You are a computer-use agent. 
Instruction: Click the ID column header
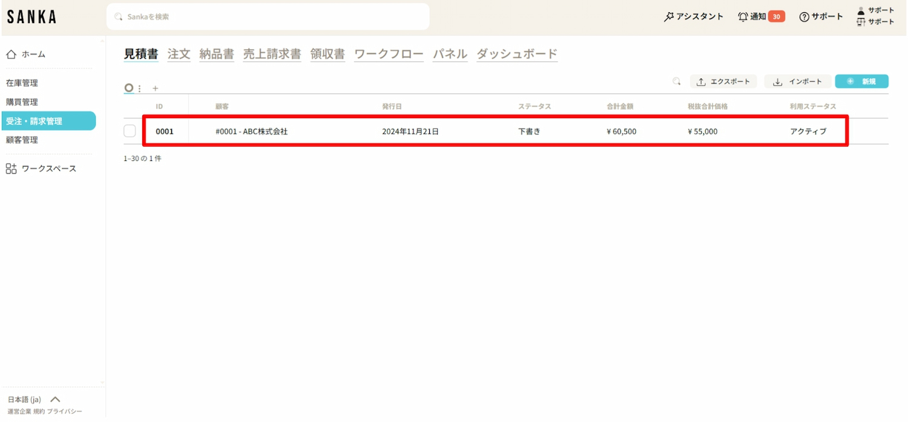tap(159, 107)
